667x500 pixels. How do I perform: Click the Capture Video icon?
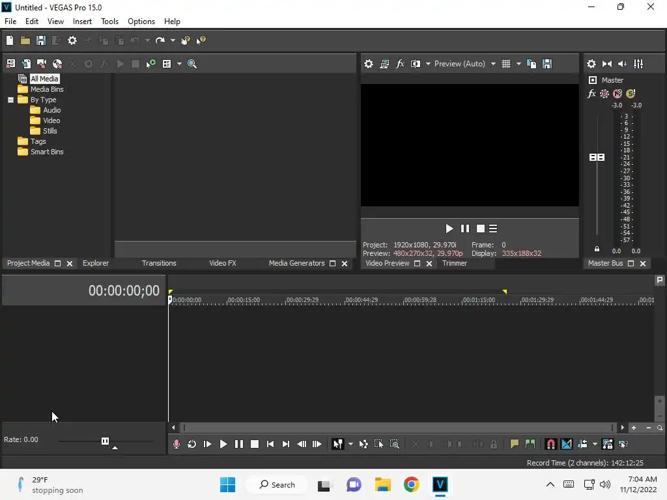[x=42, y=64]
